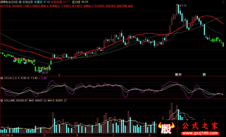This screenshot has width=226, height=137.
Task: Jump to month 6 on time axis
Action: coord(77,135)
